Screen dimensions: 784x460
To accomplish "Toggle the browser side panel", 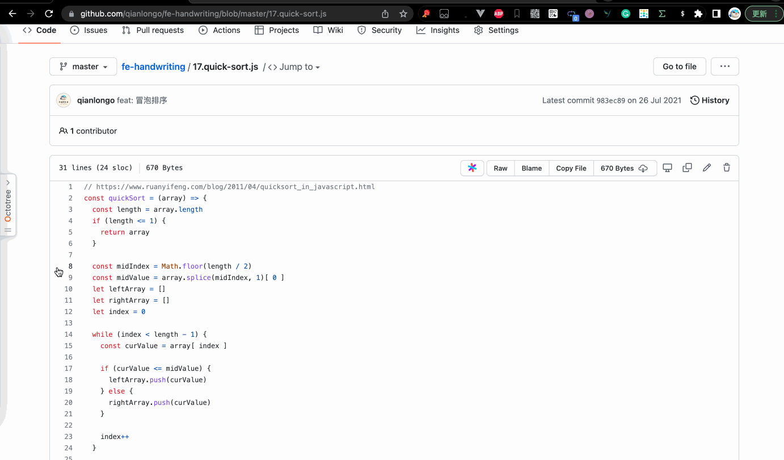I will pos(716,14).
